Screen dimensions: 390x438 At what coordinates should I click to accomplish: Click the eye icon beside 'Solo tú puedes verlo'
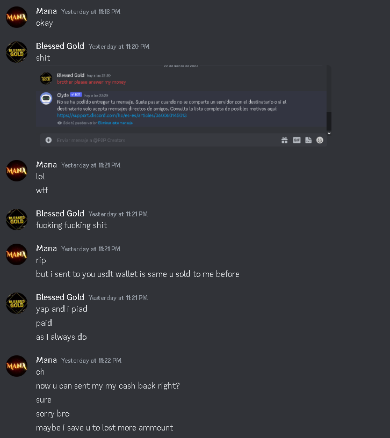click(x=59, y=123)
